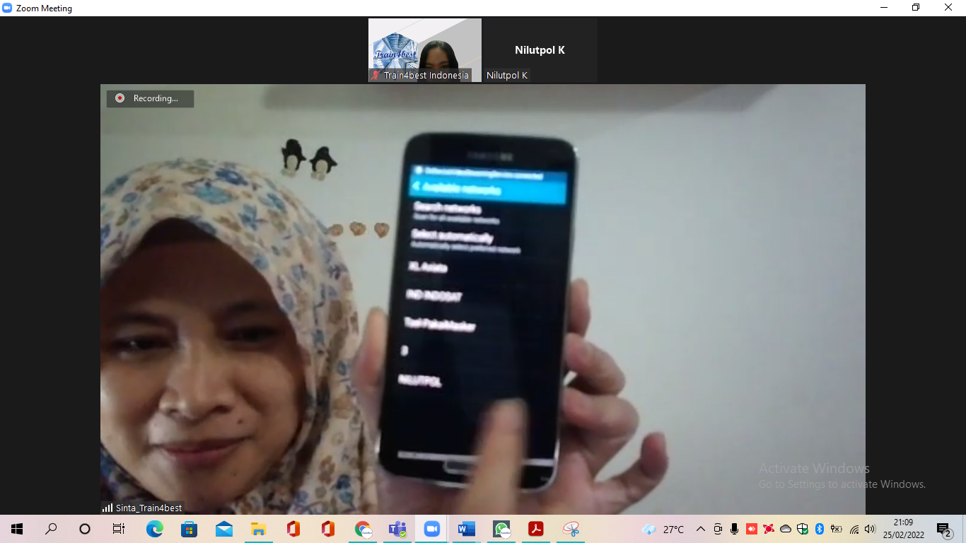Open WhatsApp from the taskbar
Viewport: 966px width, 543px height.
click(501, 529)
